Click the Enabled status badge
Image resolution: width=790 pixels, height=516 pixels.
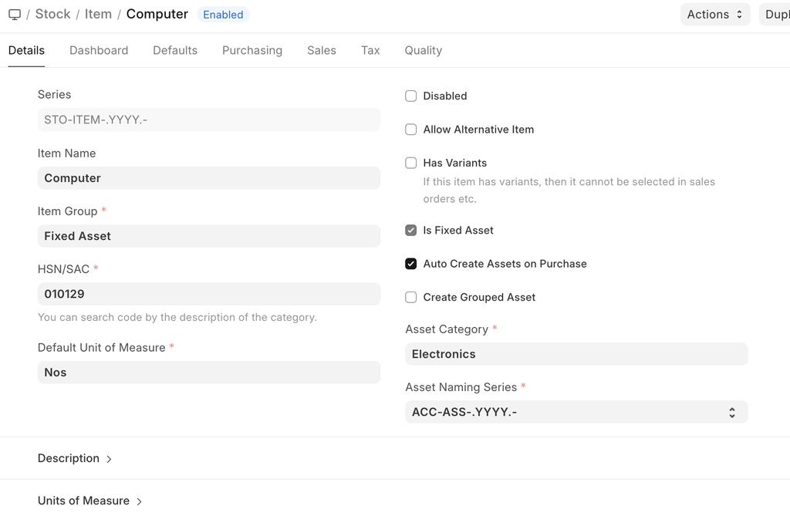point(223,15)
